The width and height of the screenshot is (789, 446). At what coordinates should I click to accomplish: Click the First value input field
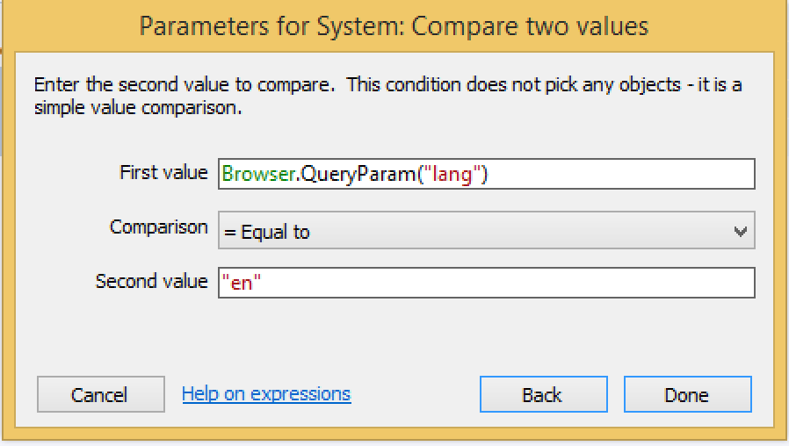(x=486, y=174)
